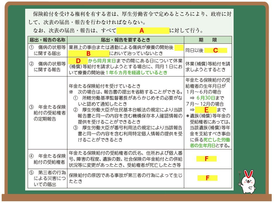Click the F blank in row ⑤
Screen dimensions: 274x203
tap(207, 178)
